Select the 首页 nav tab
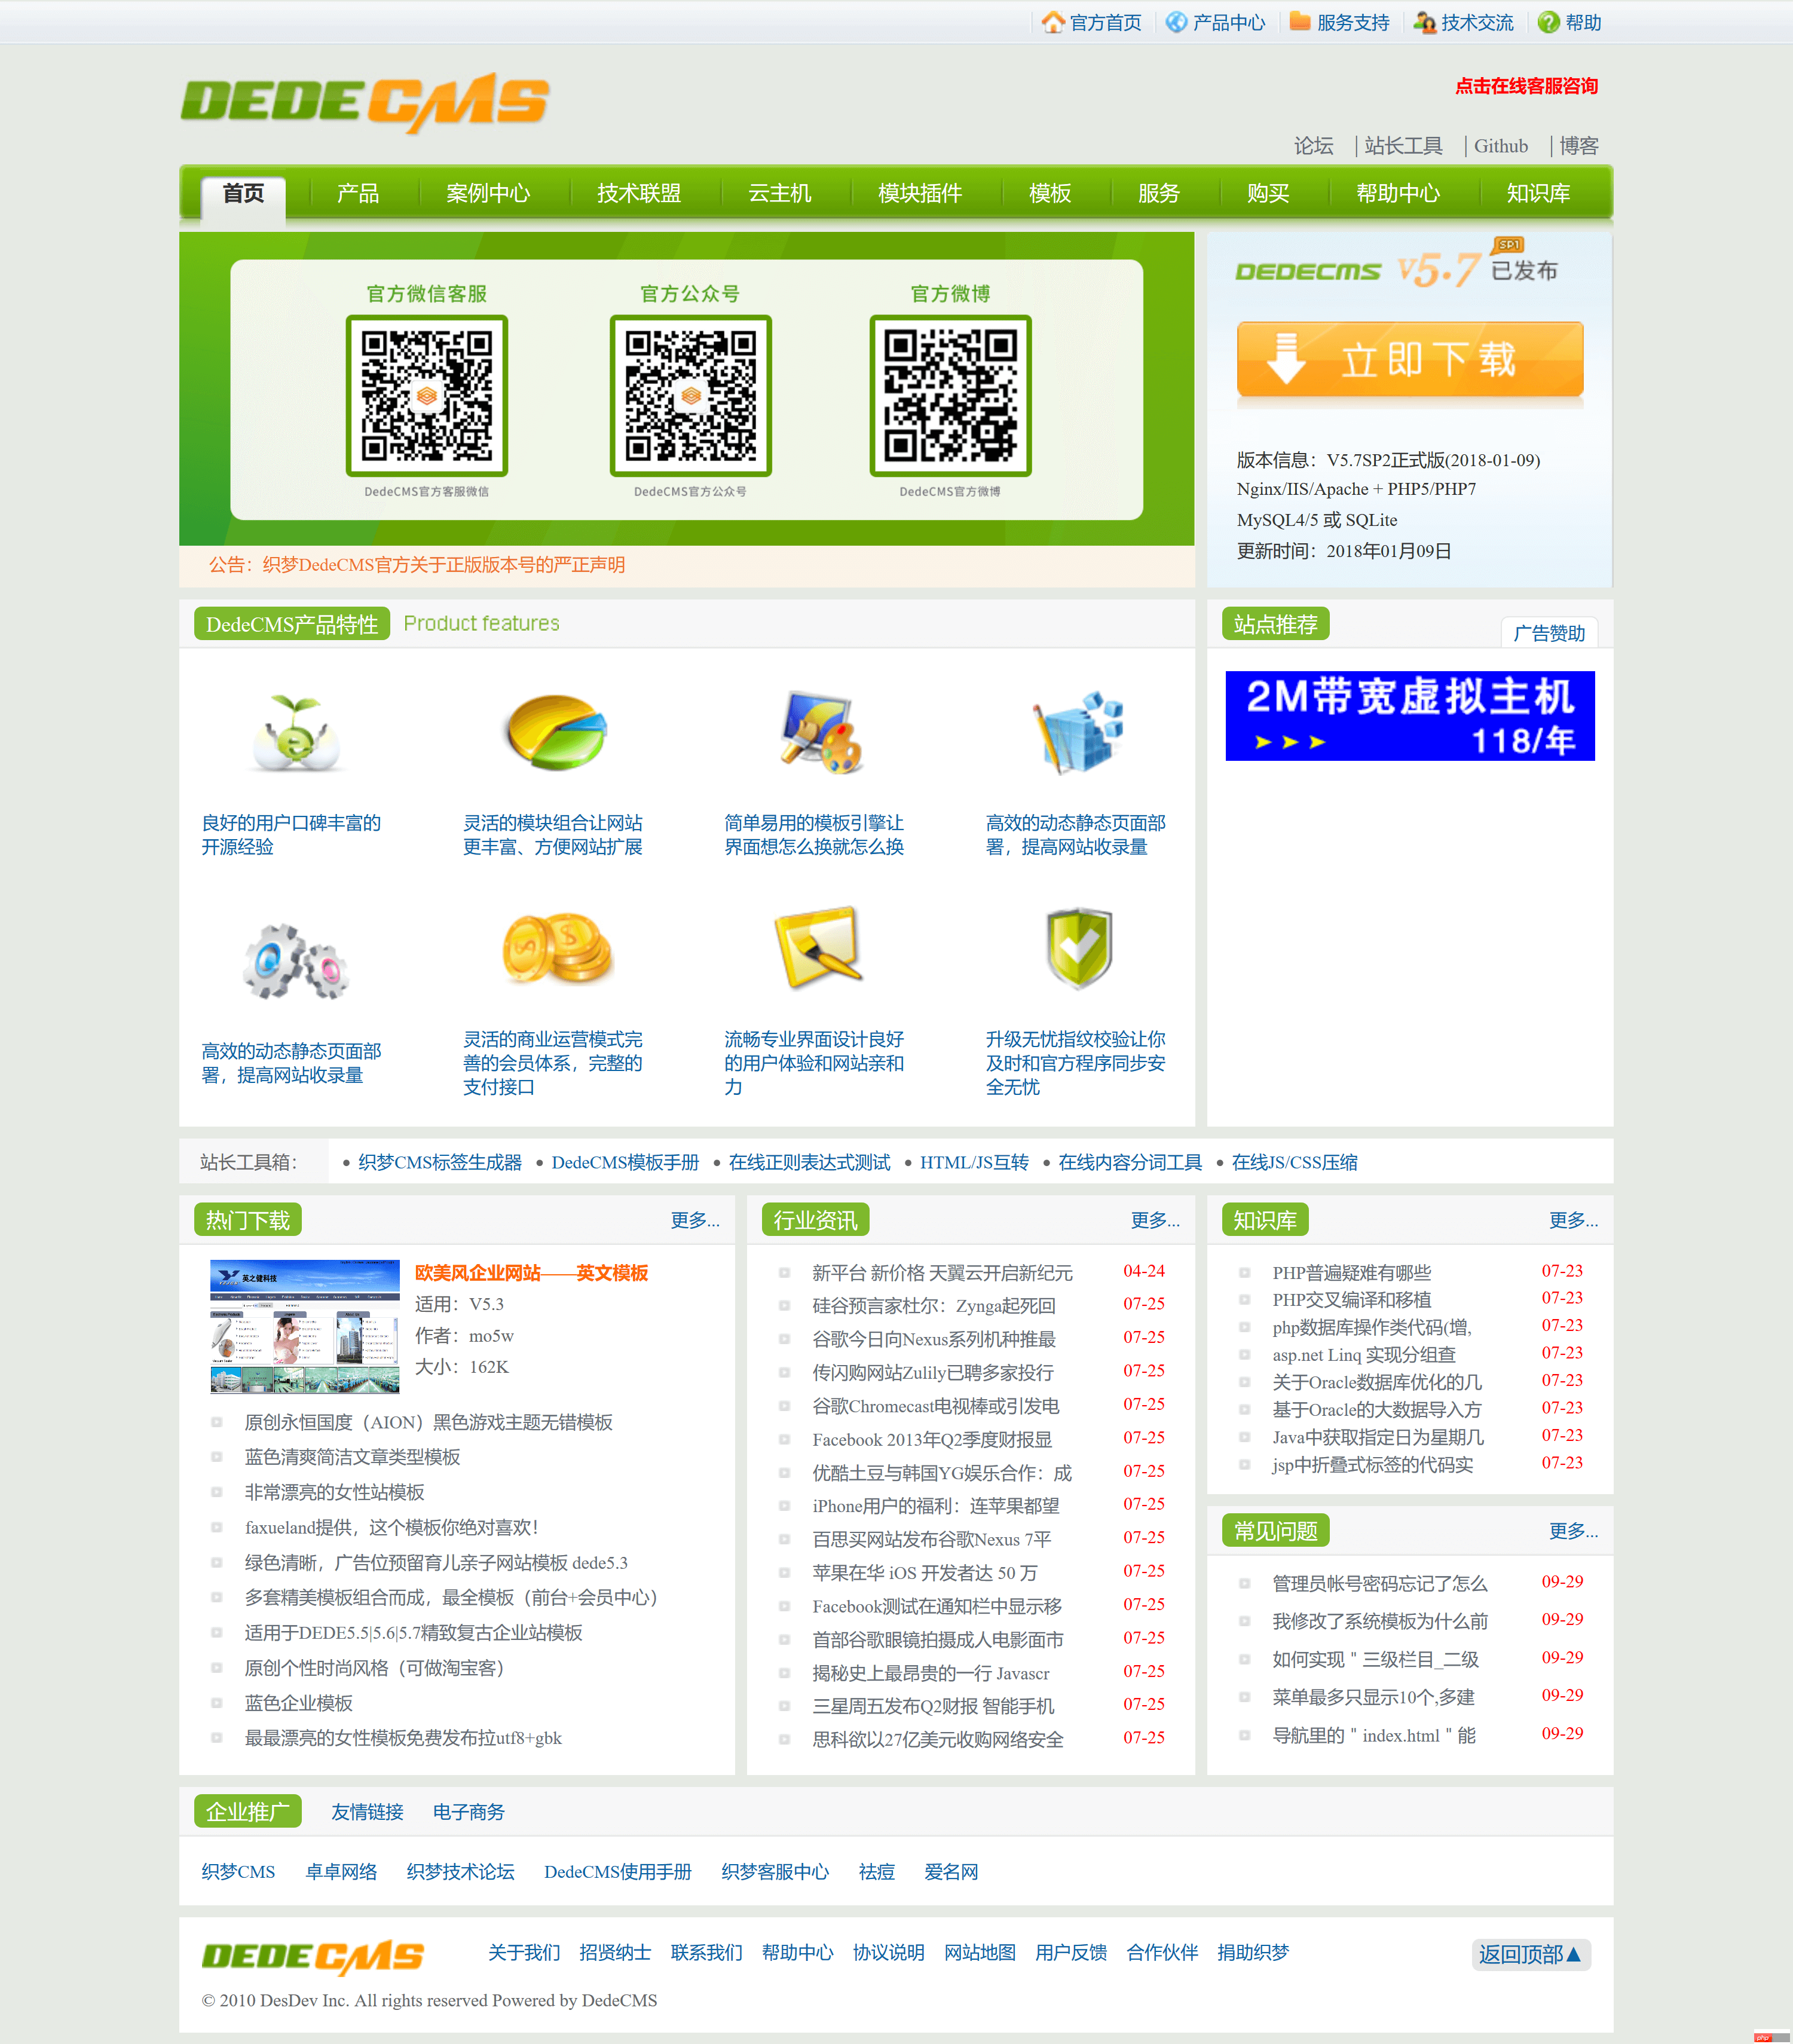 243,194
